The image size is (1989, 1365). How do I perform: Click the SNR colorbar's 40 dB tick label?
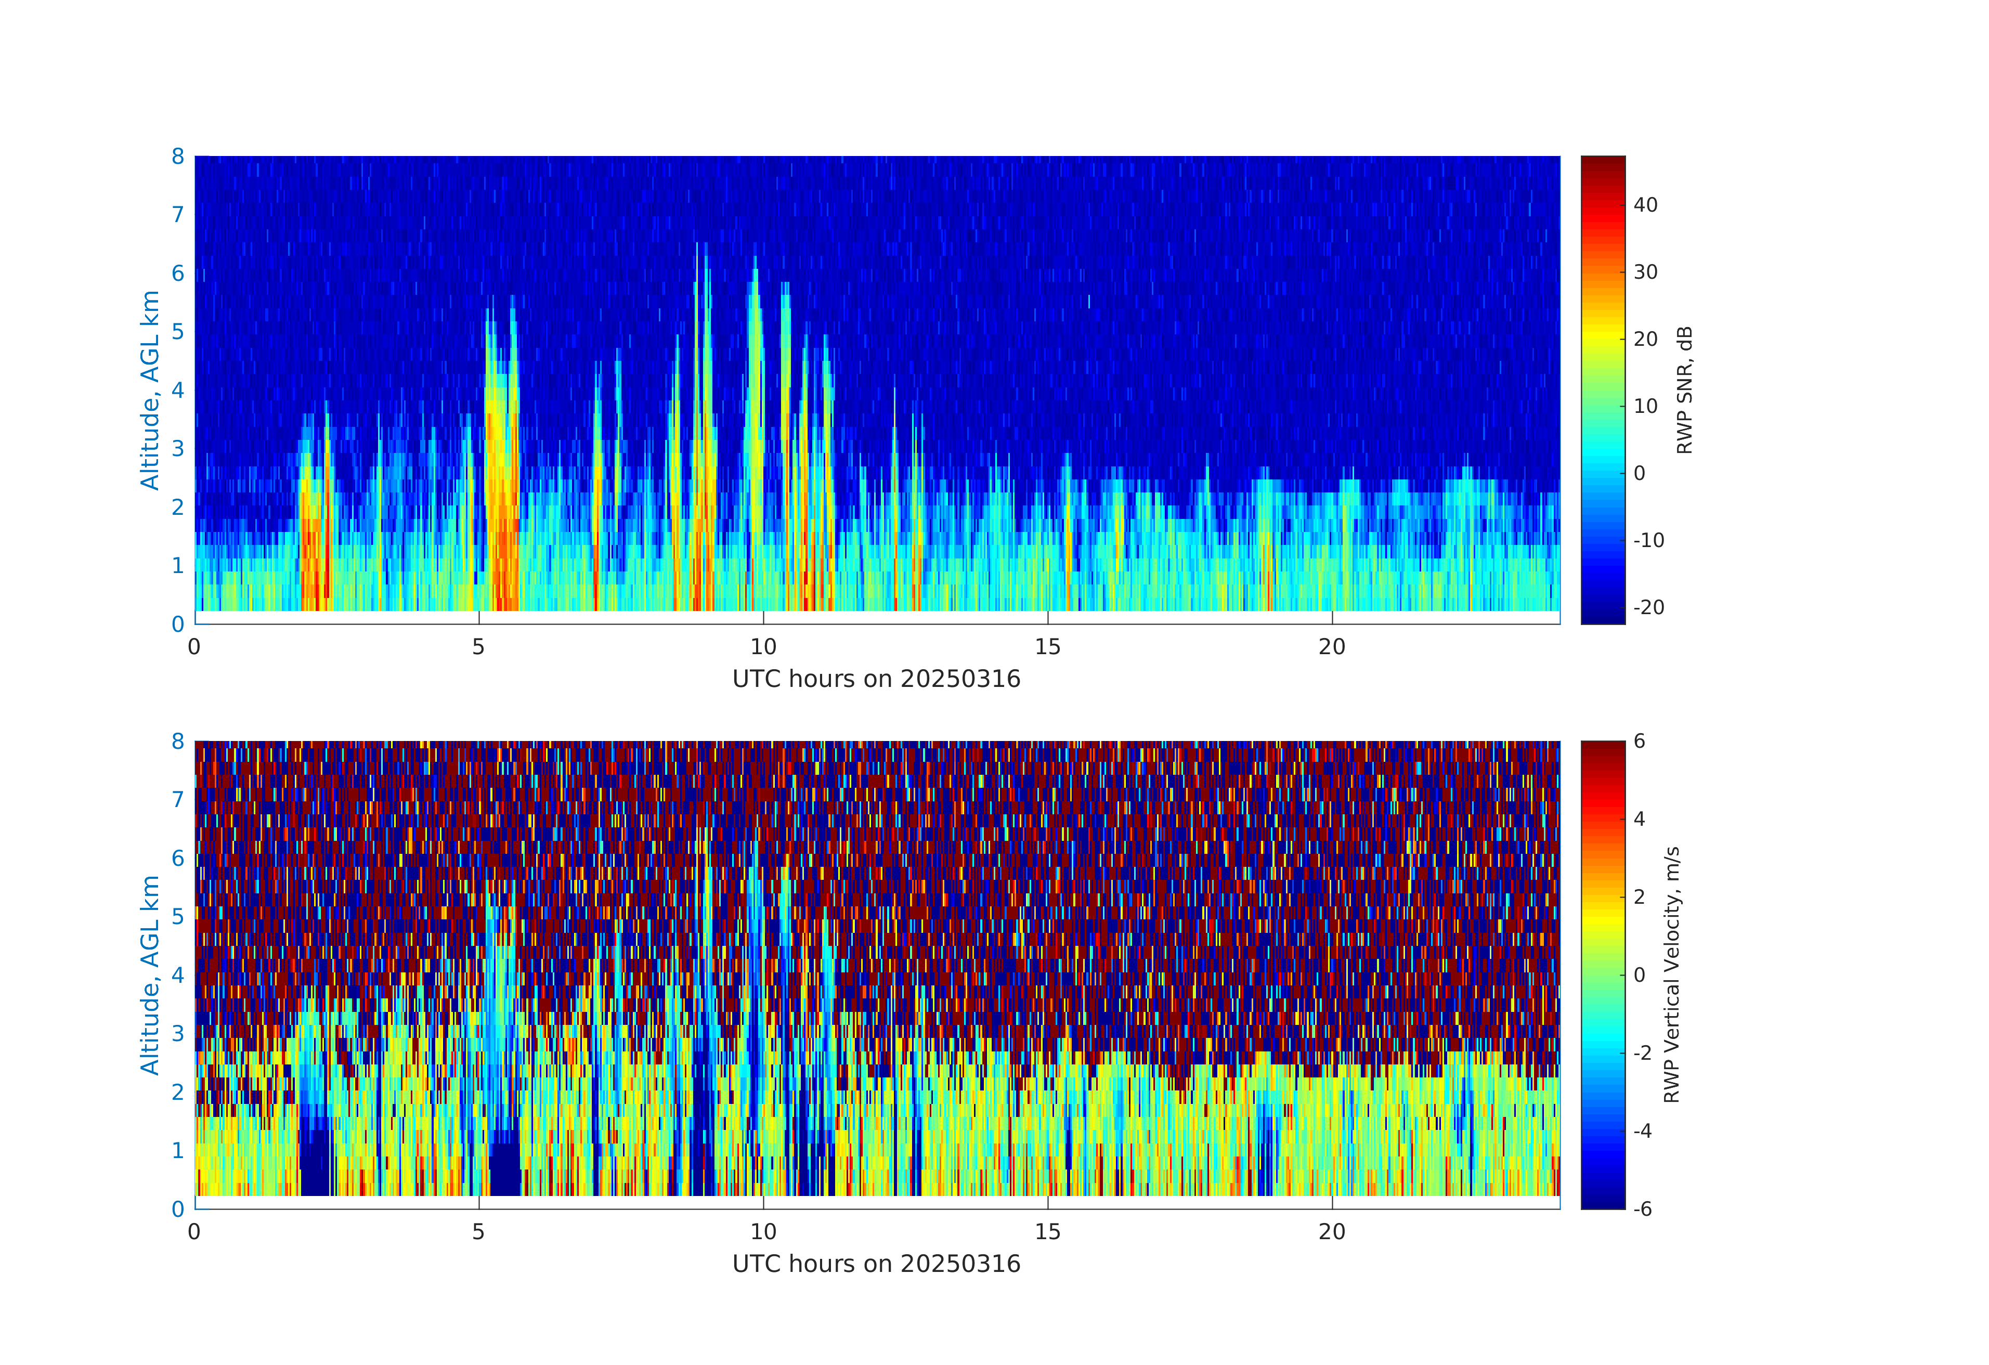pos(1645,204)
